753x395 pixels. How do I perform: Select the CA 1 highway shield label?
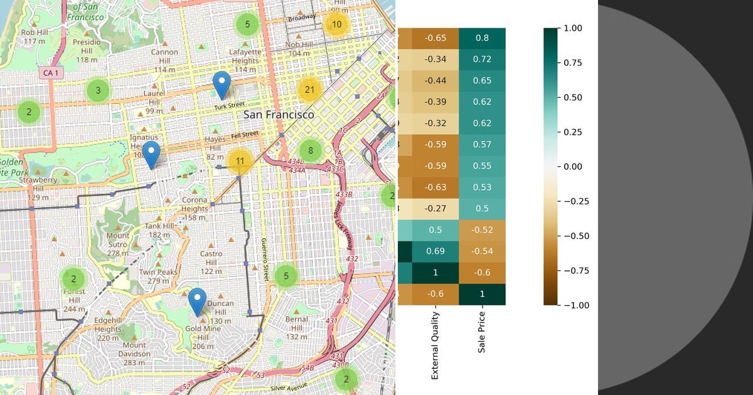[53, 71]
